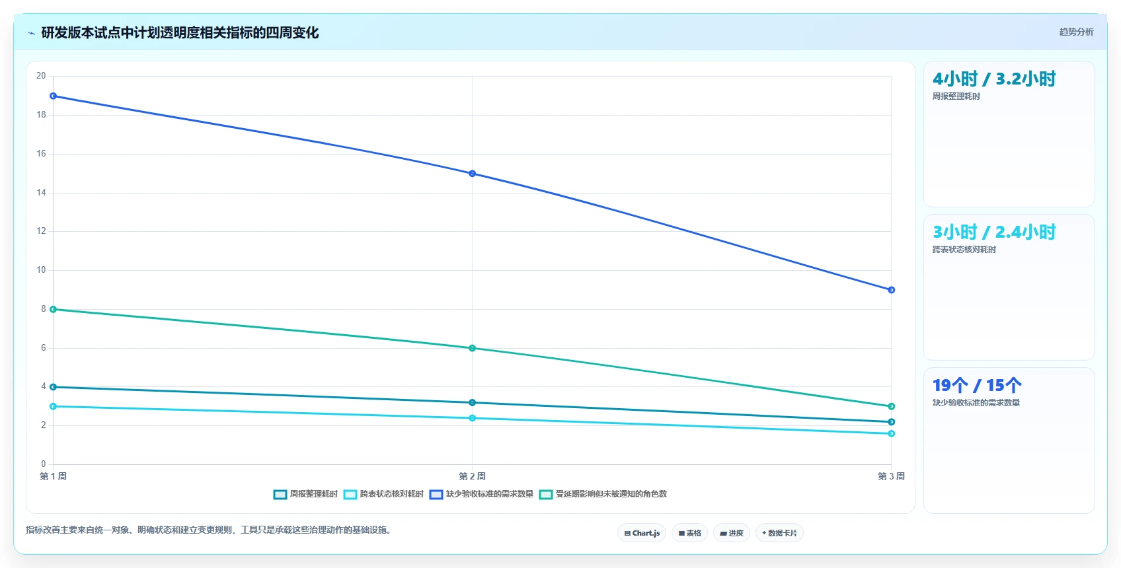Toggle 受延期影响但未被通知的角色数 legend entry
Viewport: 1121px width, 568px height.
[x=603, y=494]
